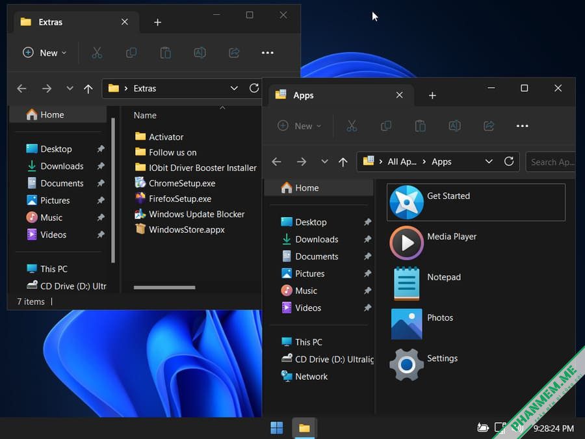
Task: Unpin Downloads in Extras window sidebar
Action: coord(101,166)
